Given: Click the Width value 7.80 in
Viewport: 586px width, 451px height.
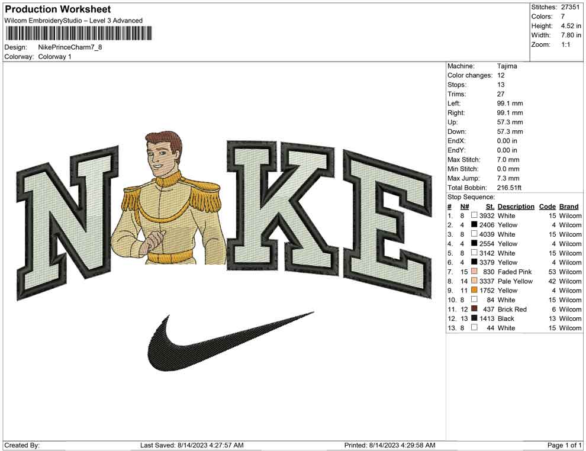Looking at the screenshot, I should (x=571, y=35).
